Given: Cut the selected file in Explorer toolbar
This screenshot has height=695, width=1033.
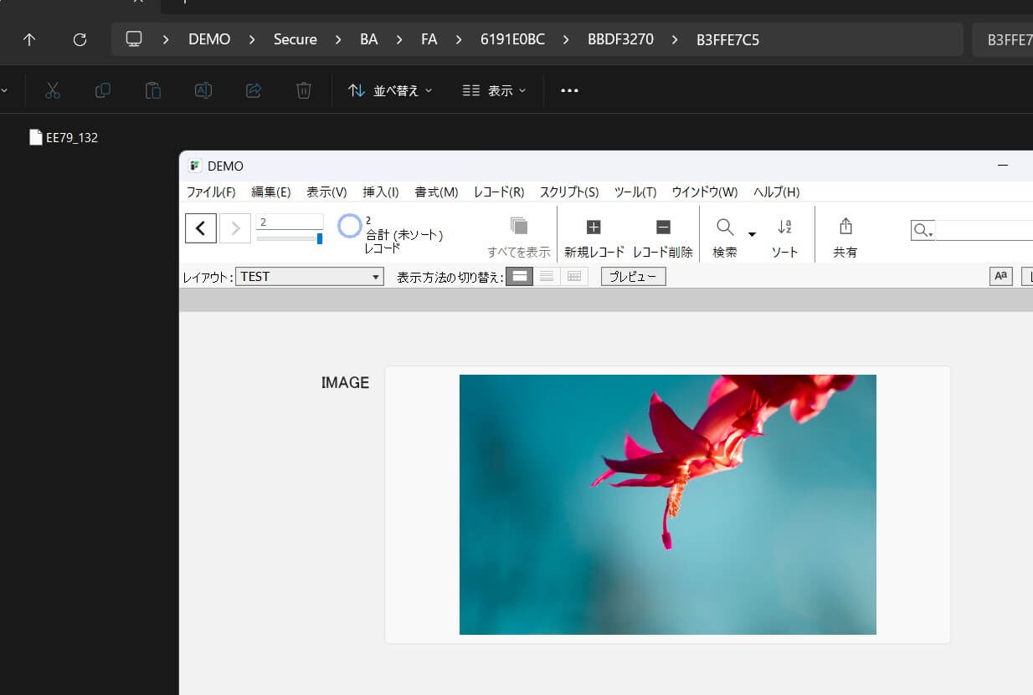Looking at the screenshot, I should 53,90.
